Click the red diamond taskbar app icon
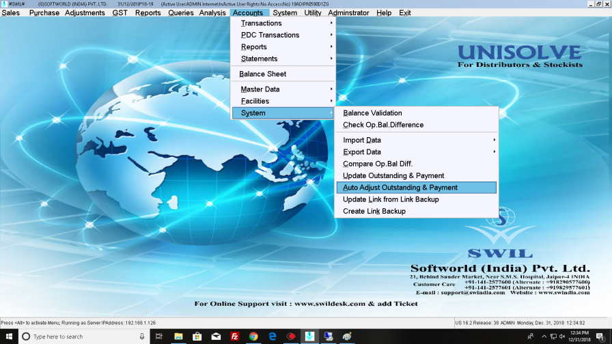The image size is (612, 344). (x=291, y=336)
